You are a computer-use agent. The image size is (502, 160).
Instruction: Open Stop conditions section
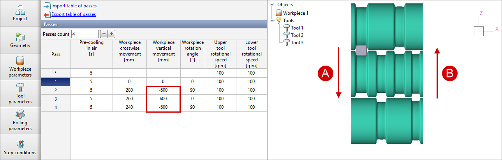(x=20, y=147)
